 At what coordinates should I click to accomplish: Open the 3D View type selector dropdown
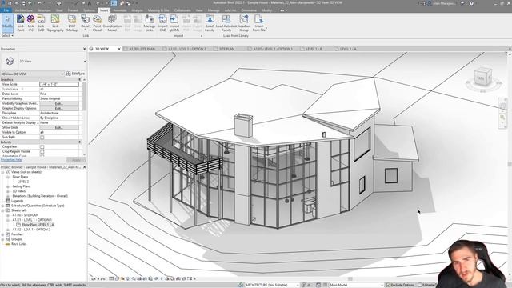85,61
